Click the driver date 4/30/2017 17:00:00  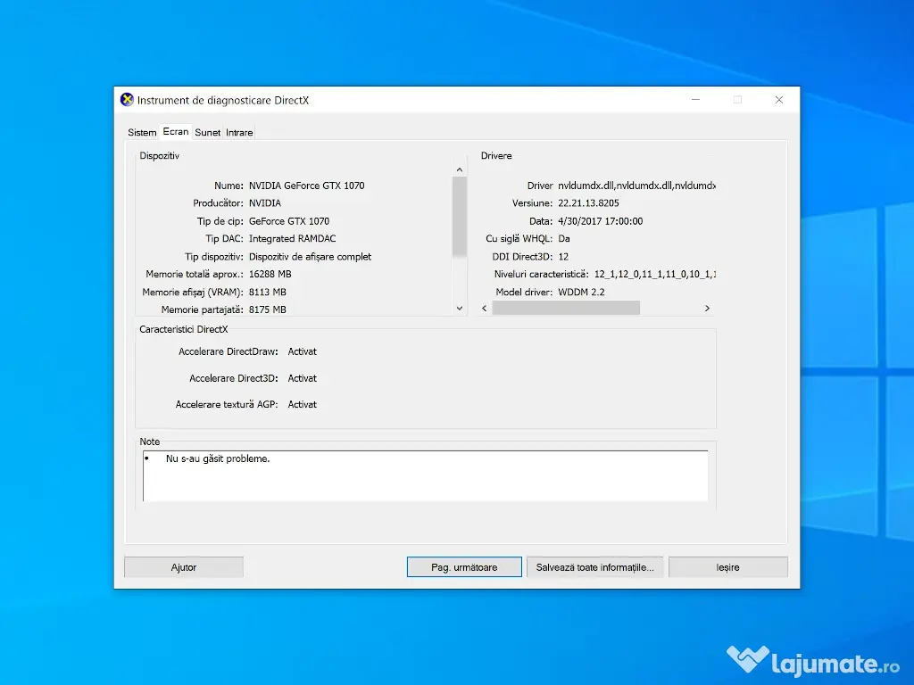tap(601, 221)
